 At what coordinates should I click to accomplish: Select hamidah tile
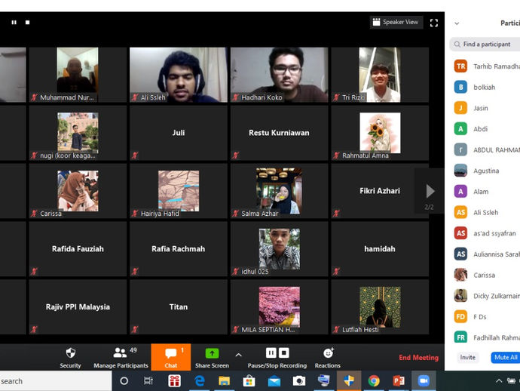coord(380,249)
